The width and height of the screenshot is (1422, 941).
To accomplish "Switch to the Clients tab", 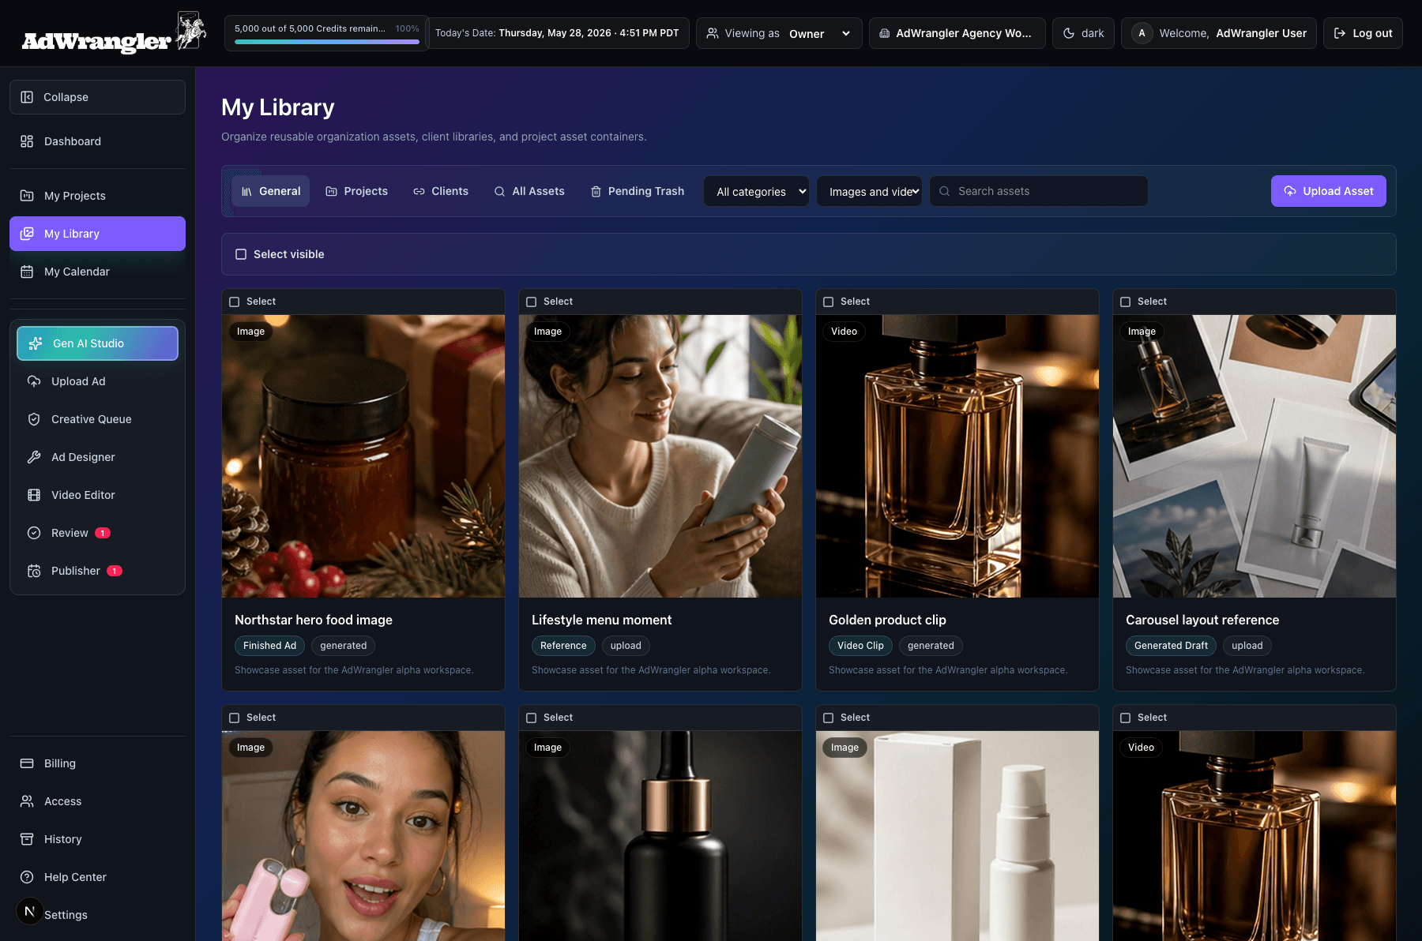I will (x=441, y=191).
